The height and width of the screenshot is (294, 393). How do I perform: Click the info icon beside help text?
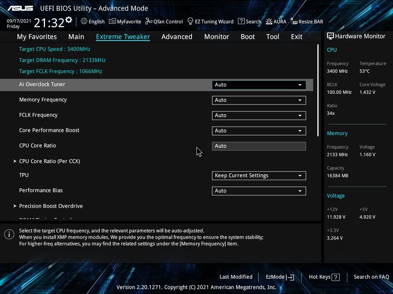tap(9, 234)
